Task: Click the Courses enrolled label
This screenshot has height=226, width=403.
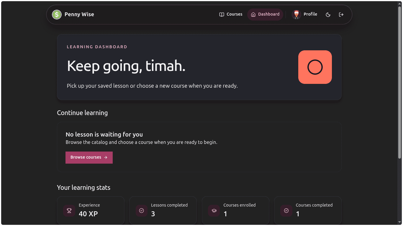Action: [x=240, y=205]
